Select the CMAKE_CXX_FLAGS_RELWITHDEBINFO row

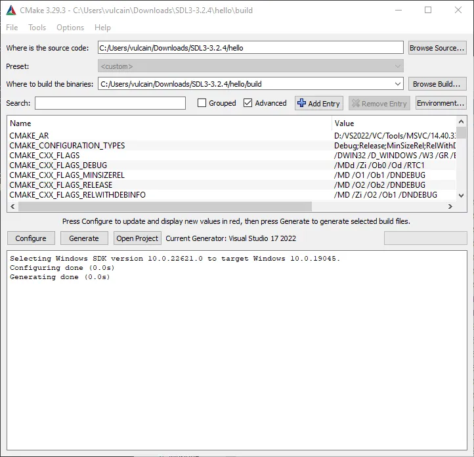[231, 195]
